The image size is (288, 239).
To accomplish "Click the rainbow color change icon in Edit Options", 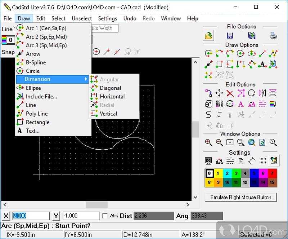I will coord(273,104).
